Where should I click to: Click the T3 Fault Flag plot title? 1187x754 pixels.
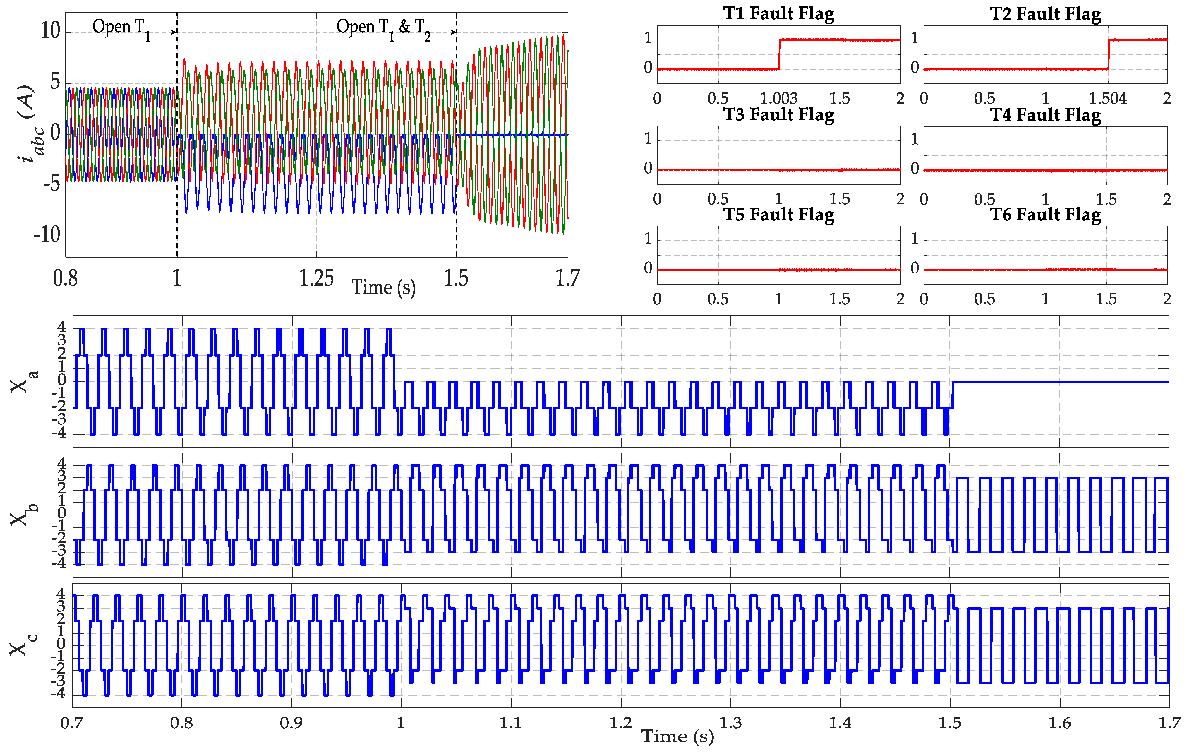click(x=778, y=114)
